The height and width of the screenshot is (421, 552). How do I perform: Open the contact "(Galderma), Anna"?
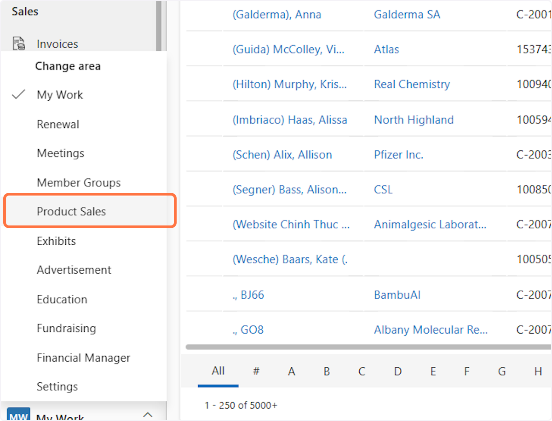point(277,15)
